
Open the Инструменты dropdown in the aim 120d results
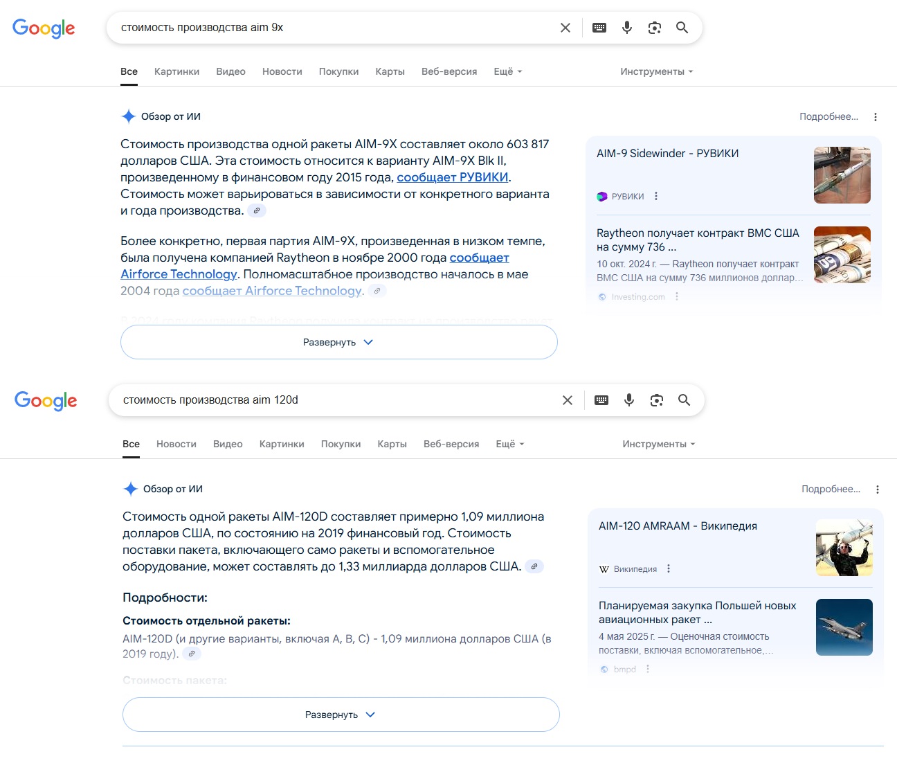click(x=658, y=444)
